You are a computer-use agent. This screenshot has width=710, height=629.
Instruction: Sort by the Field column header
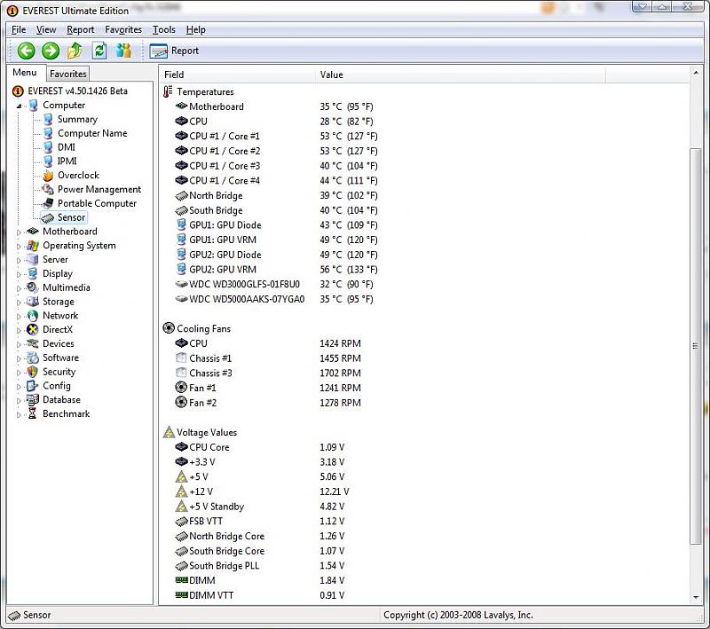pos(237,75)
